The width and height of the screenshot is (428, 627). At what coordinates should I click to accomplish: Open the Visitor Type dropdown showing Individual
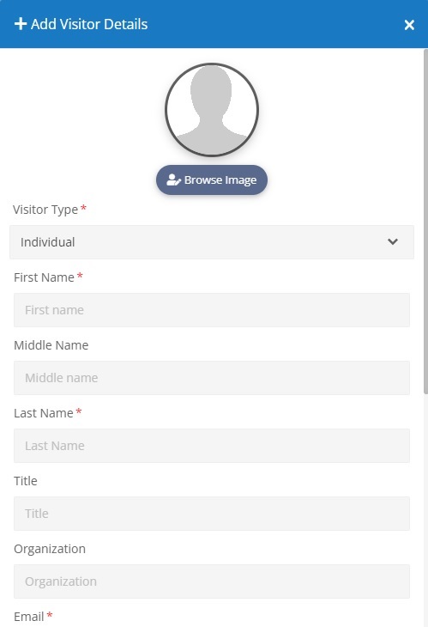tap(212, 242)
